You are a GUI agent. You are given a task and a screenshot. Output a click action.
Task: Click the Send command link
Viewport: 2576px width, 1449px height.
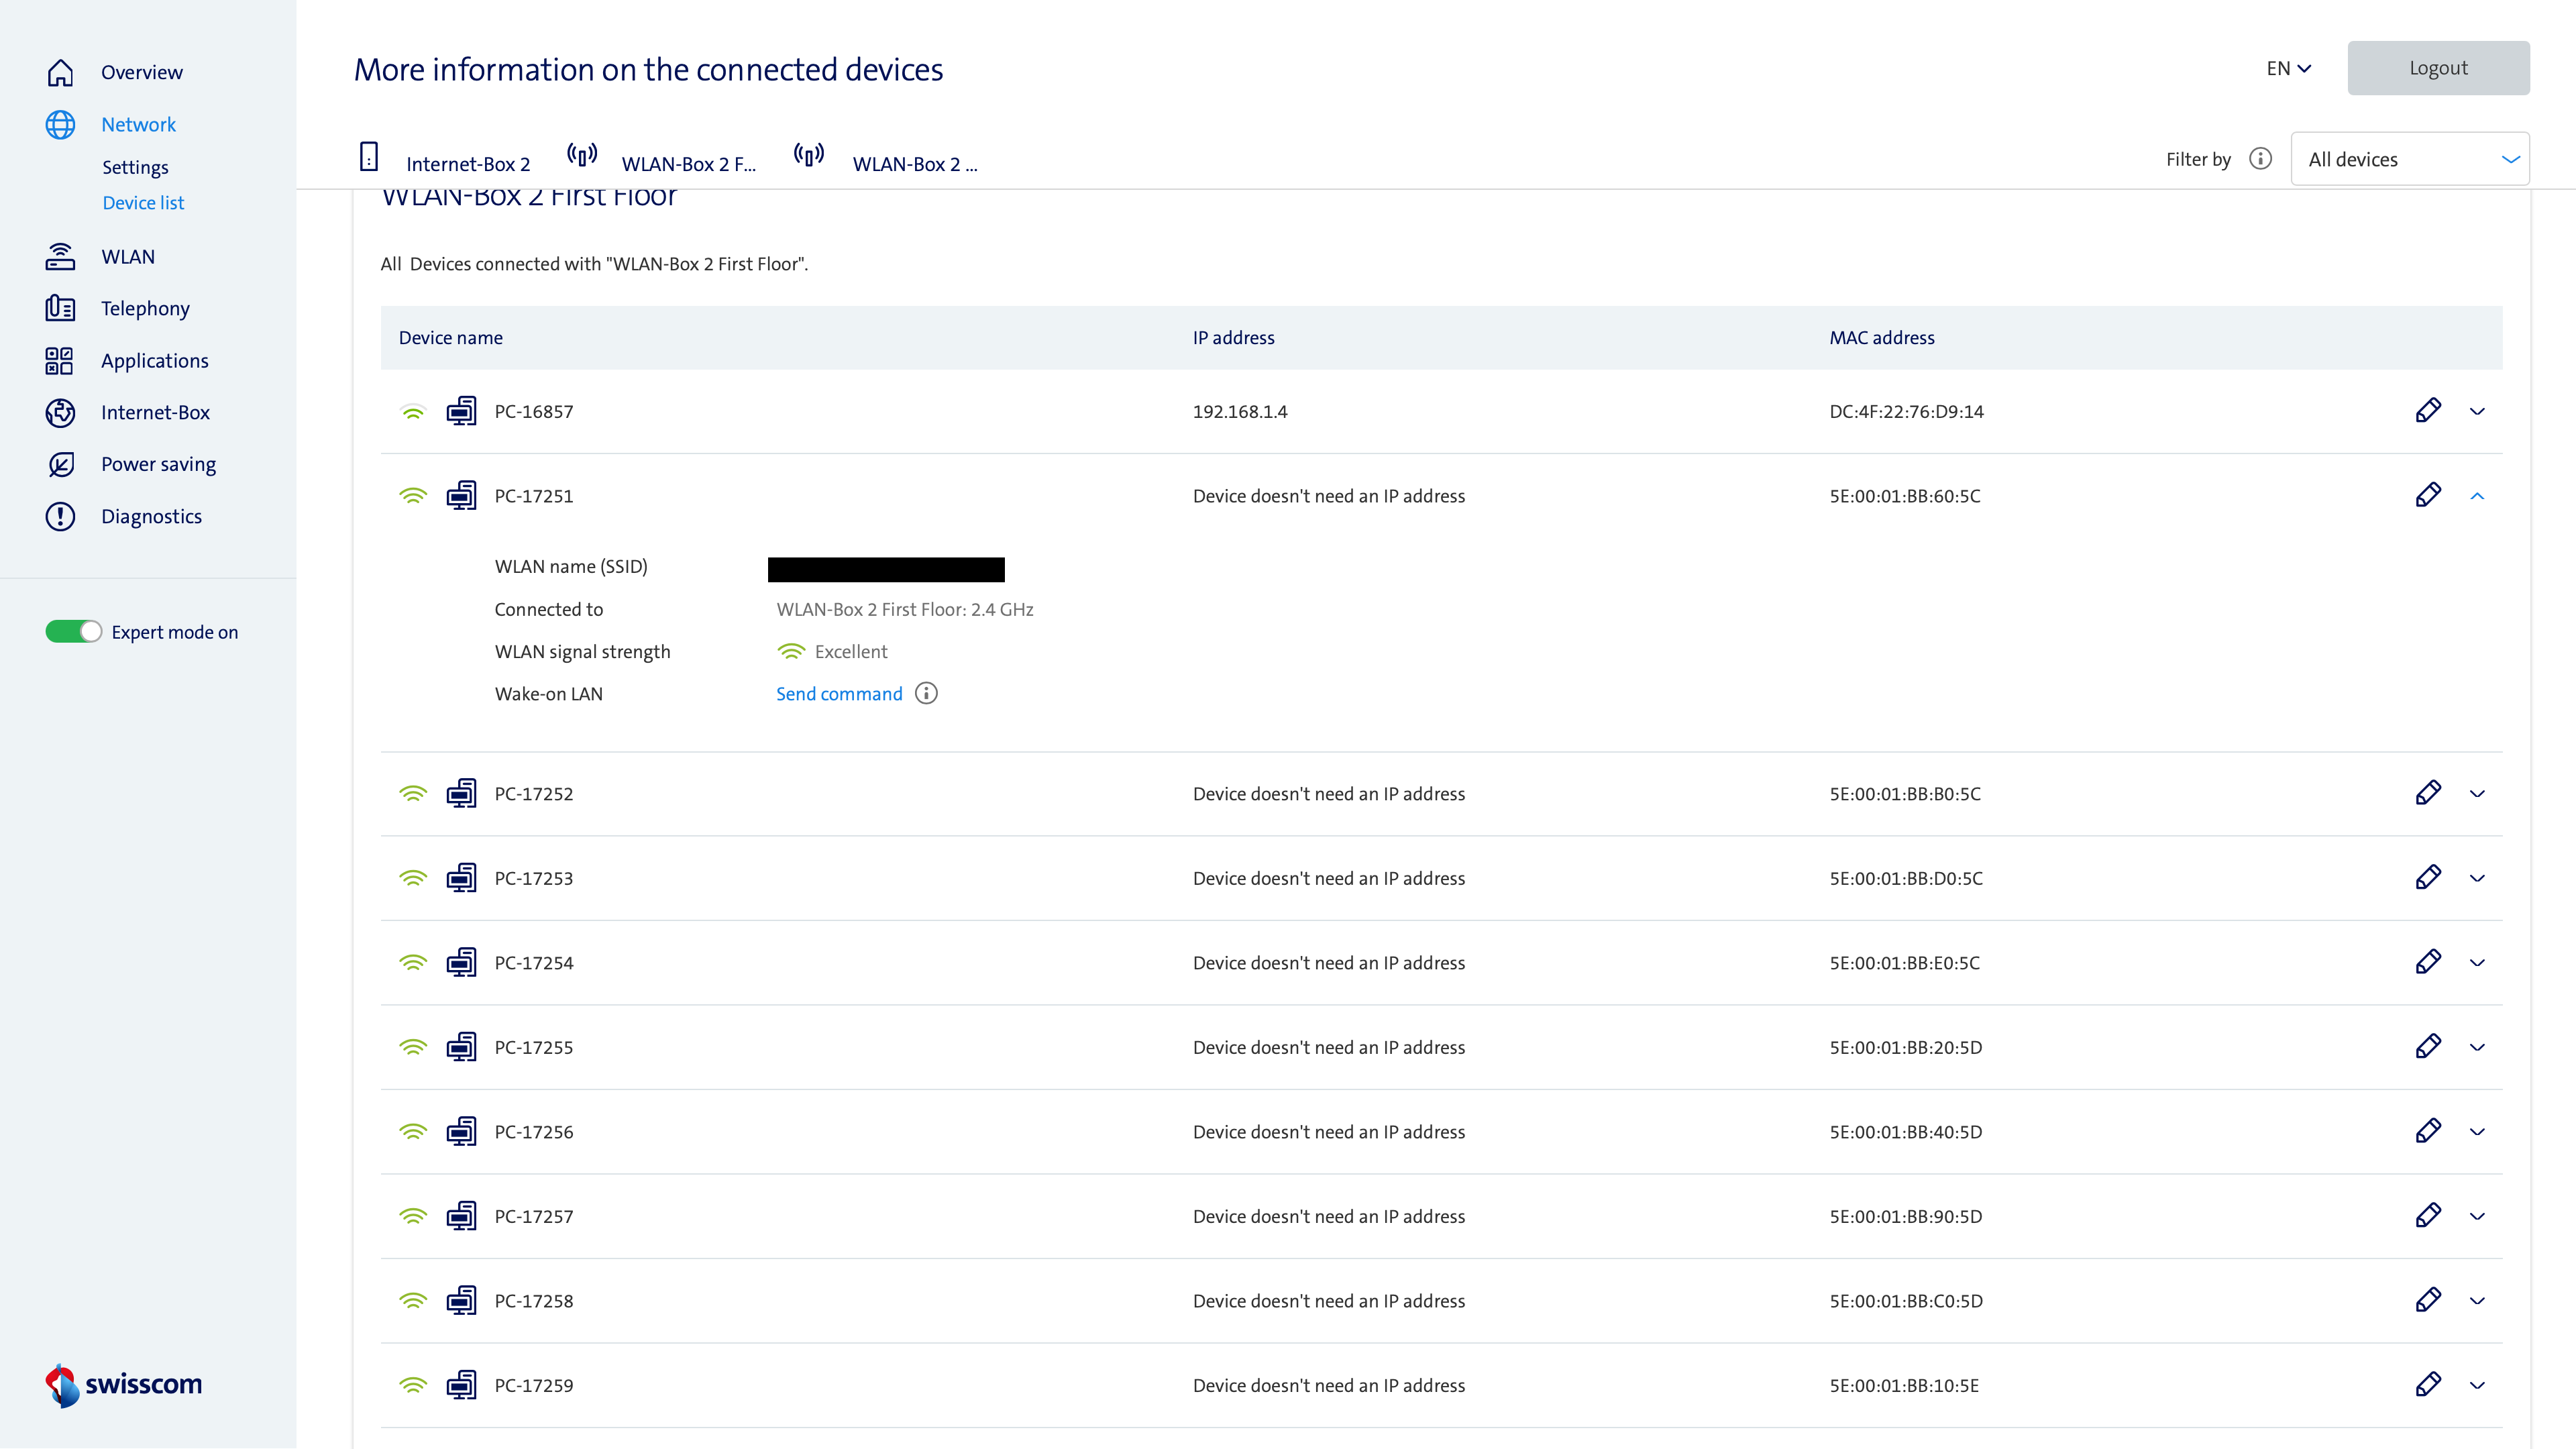(x=838, y=694)
